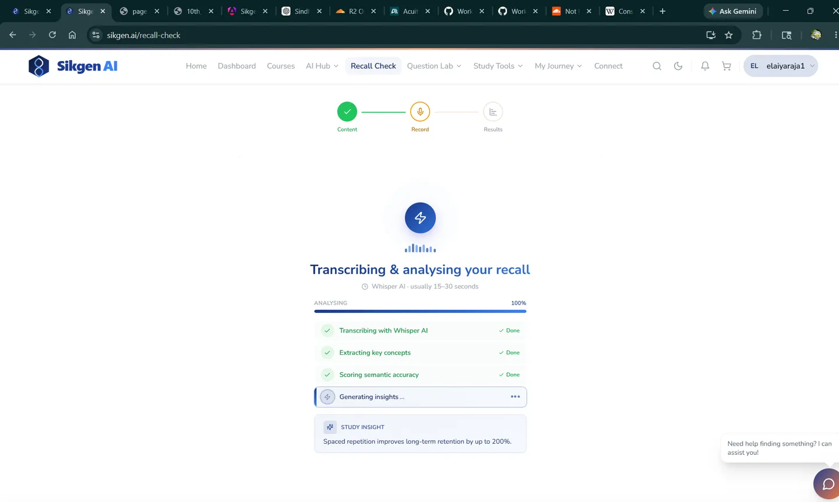Open Connect in navbar
The width and height of the screenshot is (839, 502).
(x=608, y=66)
